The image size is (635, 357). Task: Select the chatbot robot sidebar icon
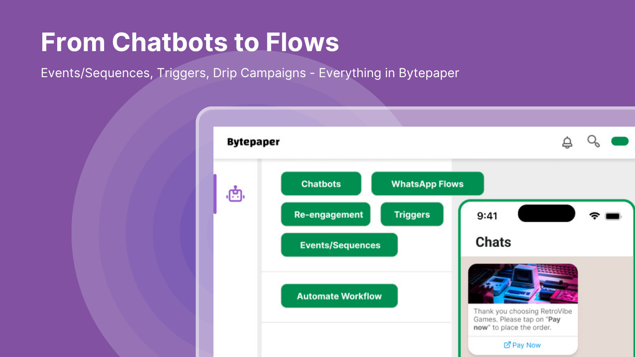(x=236, y=194)
